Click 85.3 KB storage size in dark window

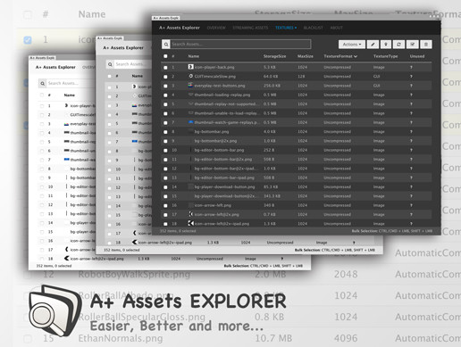point(271,187)
